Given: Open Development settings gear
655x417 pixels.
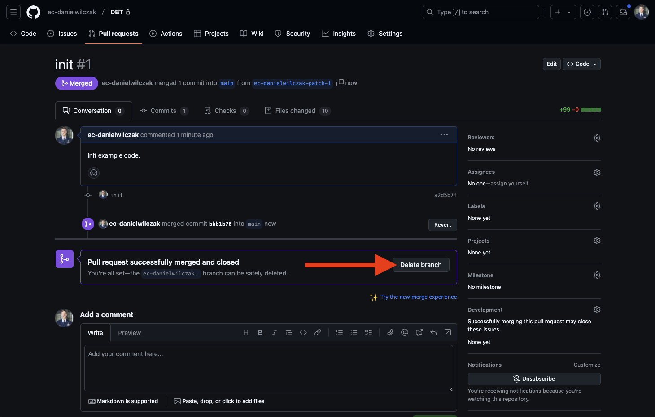Looking at the screenshot, I should 597,310.
